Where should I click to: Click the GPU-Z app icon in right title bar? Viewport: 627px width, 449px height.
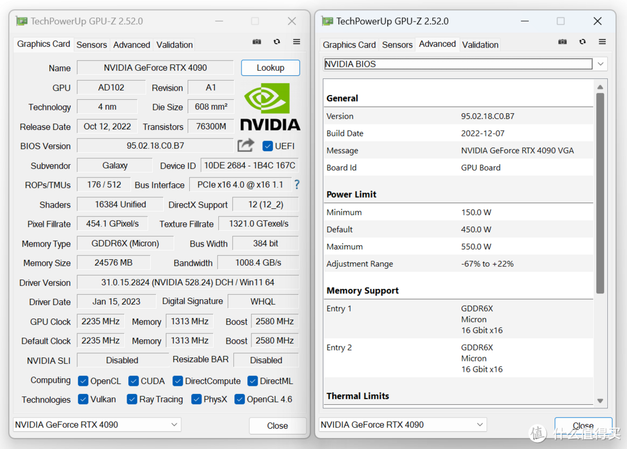click(327, 21)
